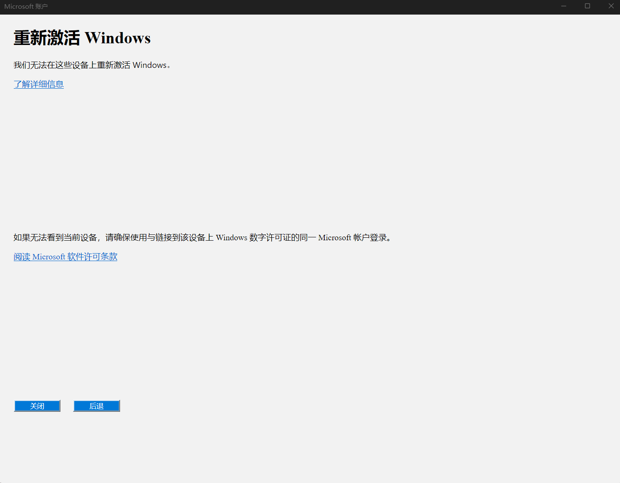The width and height of the screenshot is (620, 483).
Task: Click the Microsoft 账户 title bar text
Action: (x=26, y=7)
